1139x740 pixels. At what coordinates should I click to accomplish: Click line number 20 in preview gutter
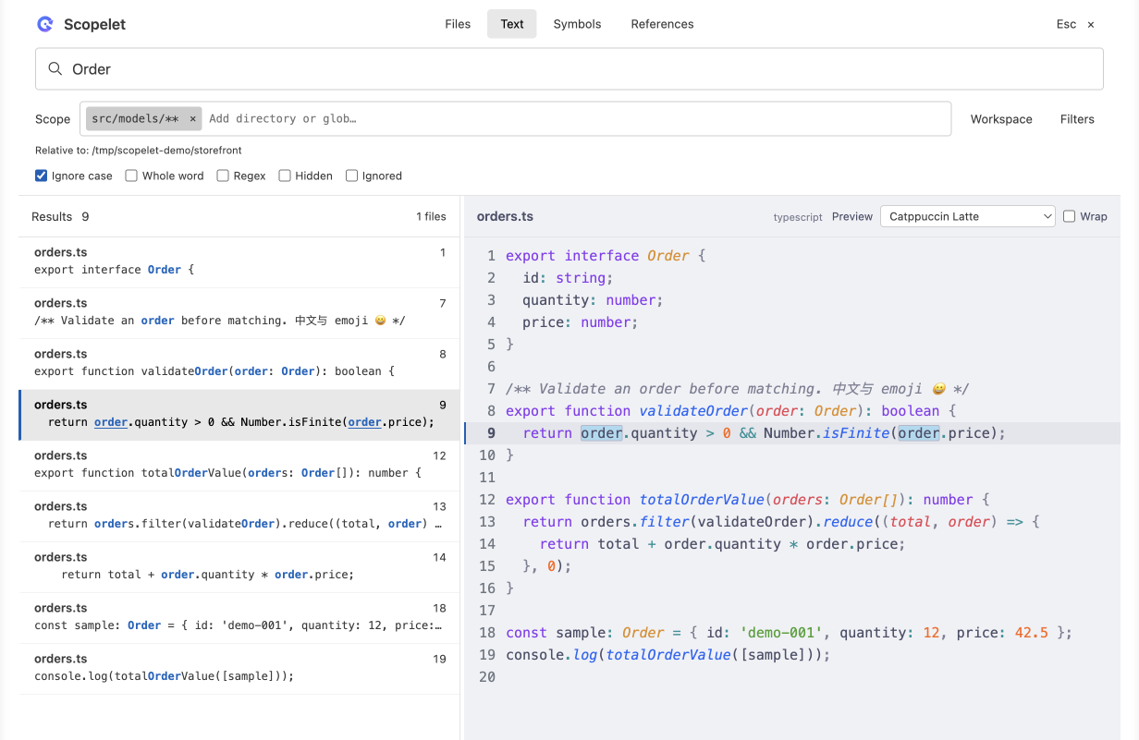click(x=487, y=677)
